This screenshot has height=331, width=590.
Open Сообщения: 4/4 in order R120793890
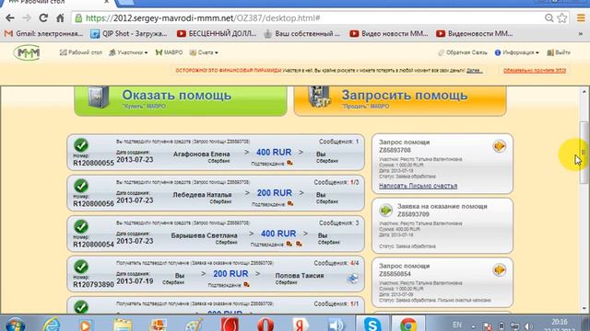pos(336,263)
